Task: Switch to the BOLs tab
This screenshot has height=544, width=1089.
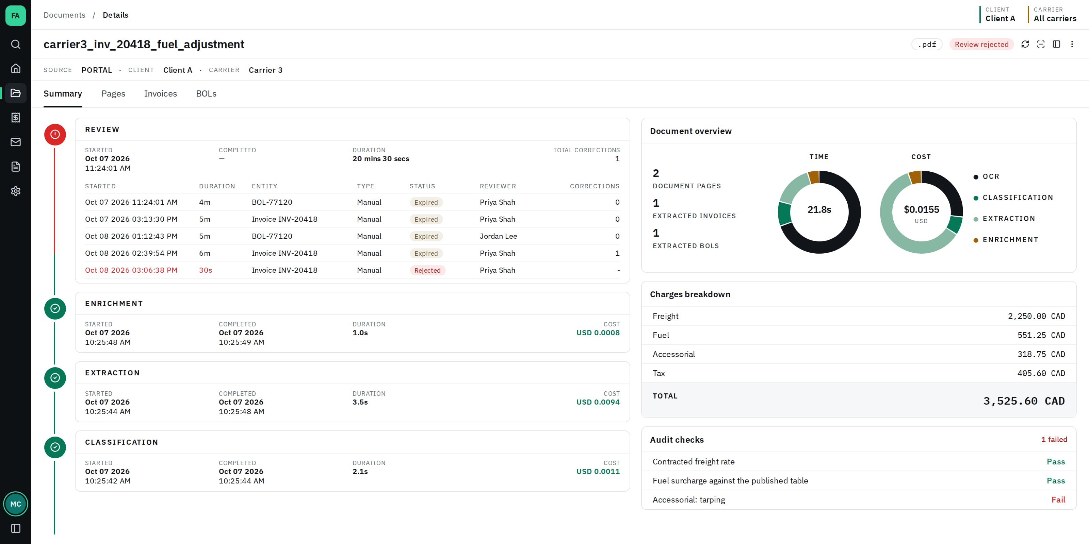Action: [x=206, y=93]
